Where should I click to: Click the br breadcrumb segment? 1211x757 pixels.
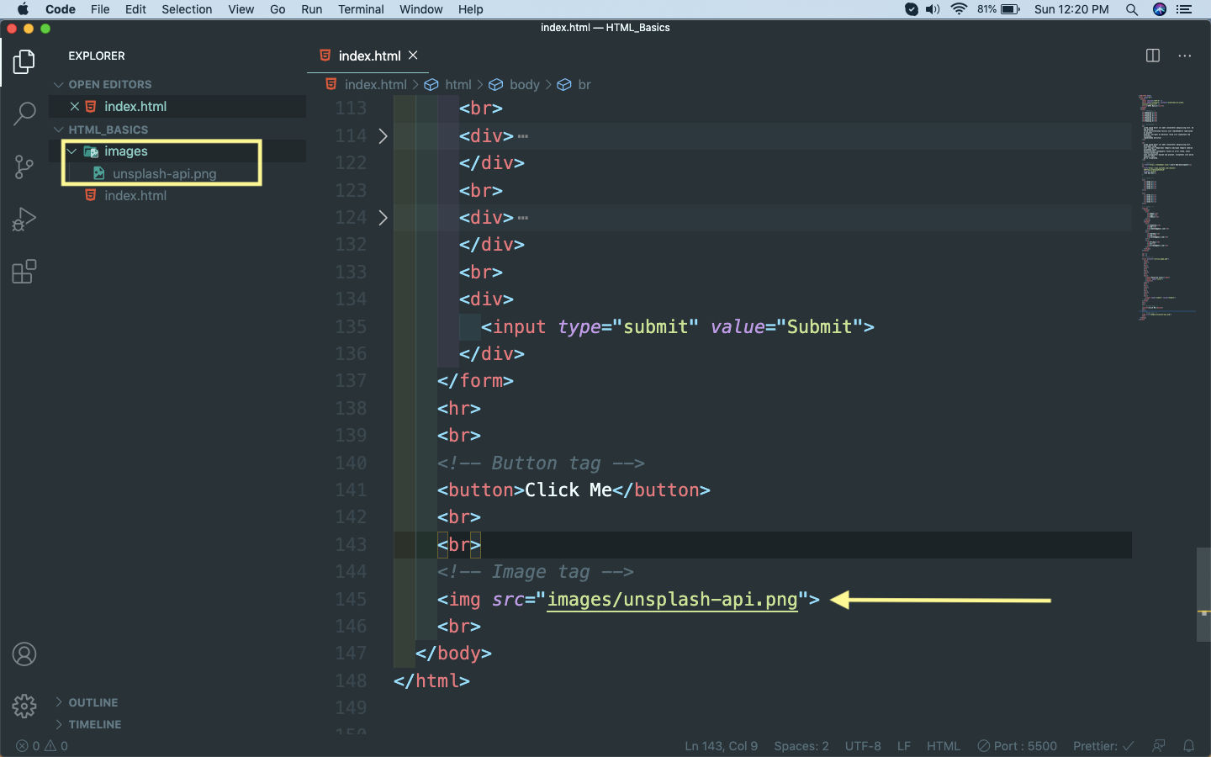584,85
